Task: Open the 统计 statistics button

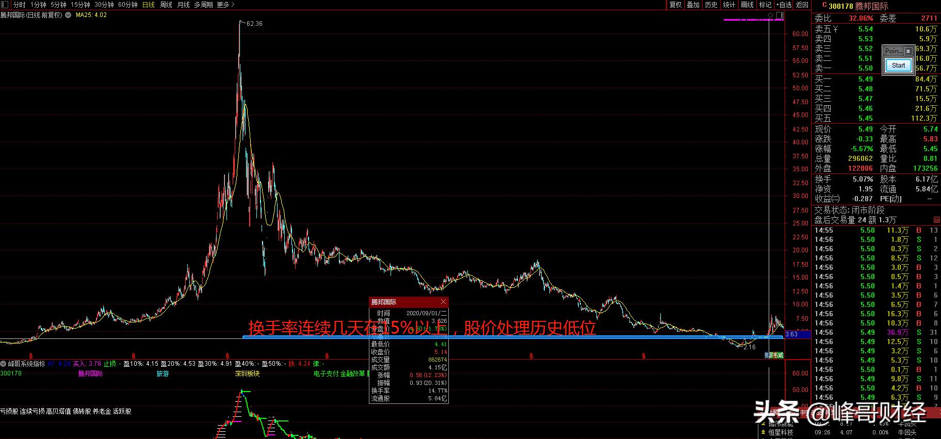Action: coord(729,5)
